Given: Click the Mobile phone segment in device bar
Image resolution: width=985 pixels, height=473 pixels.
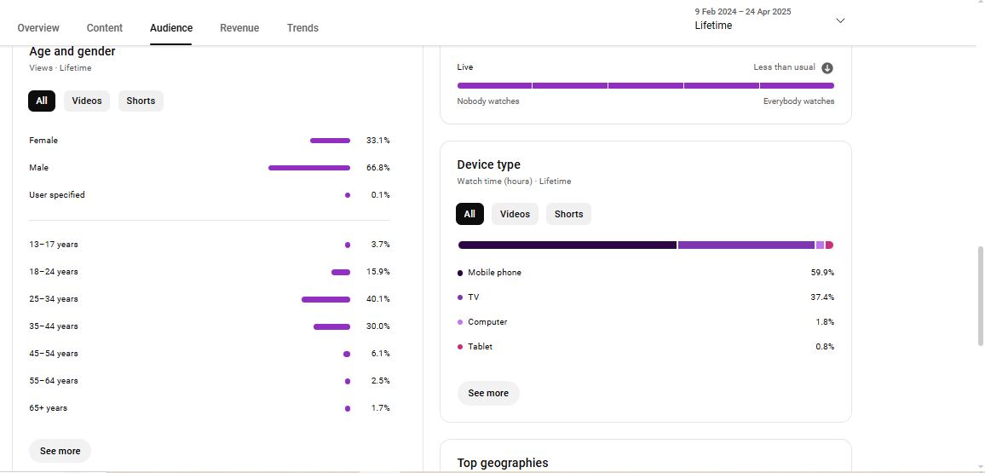Looking at the screenshot, I should (567, 245).
